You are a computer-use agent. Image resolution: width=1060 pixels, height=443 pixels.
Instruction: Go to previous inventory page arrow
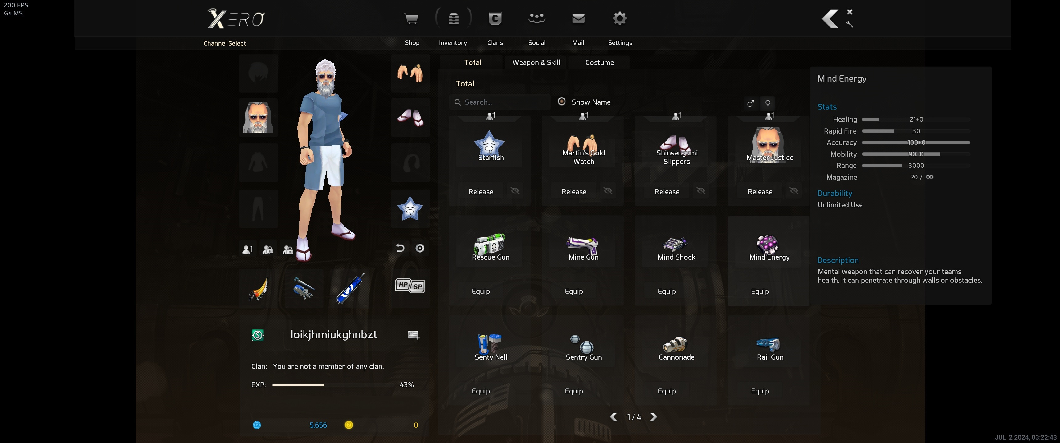(x=614, y=417)
